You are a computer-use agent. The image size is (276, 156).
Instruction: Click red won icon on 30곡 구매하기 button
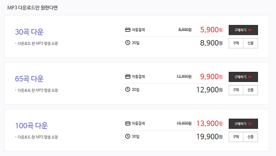point(250,30)
